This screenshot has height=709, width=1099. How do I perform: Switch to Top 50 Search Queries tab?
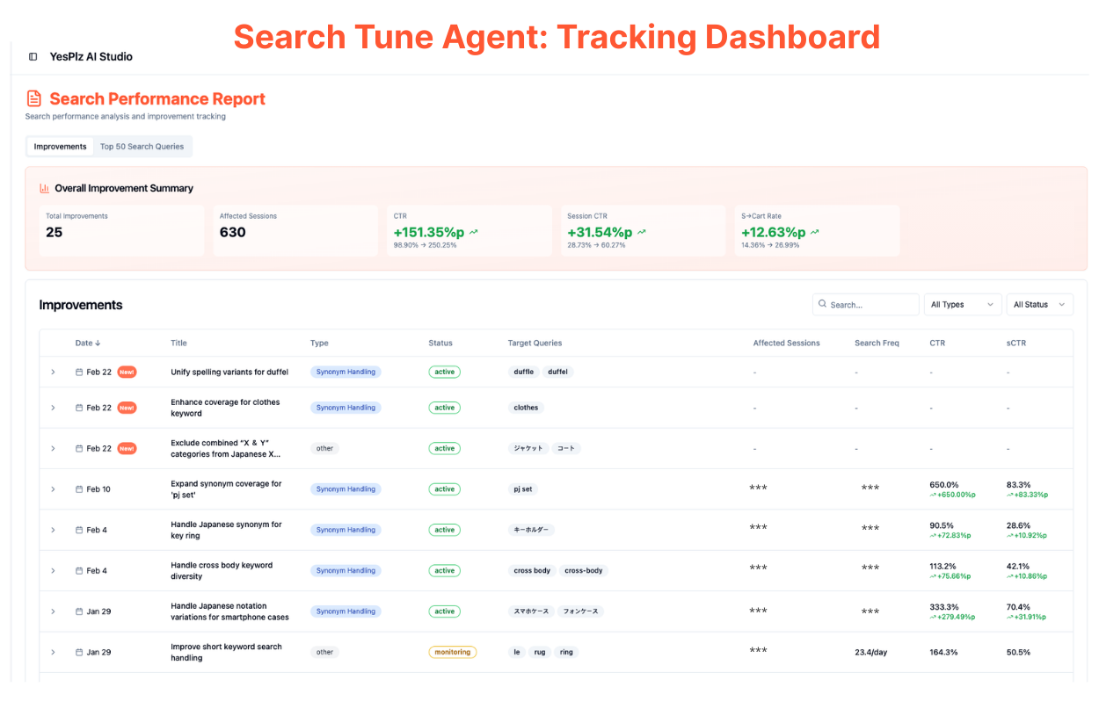point(142,147)
